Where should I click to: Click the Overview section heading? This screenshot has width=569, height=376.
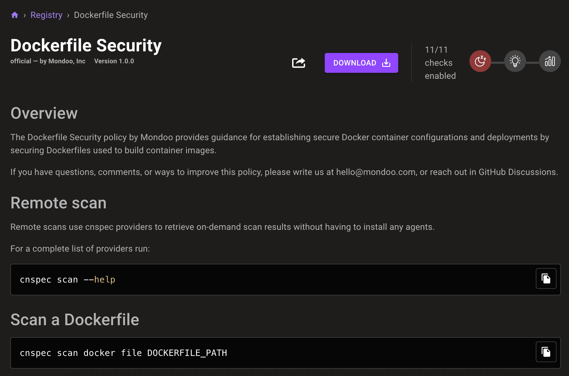point(44,113)
